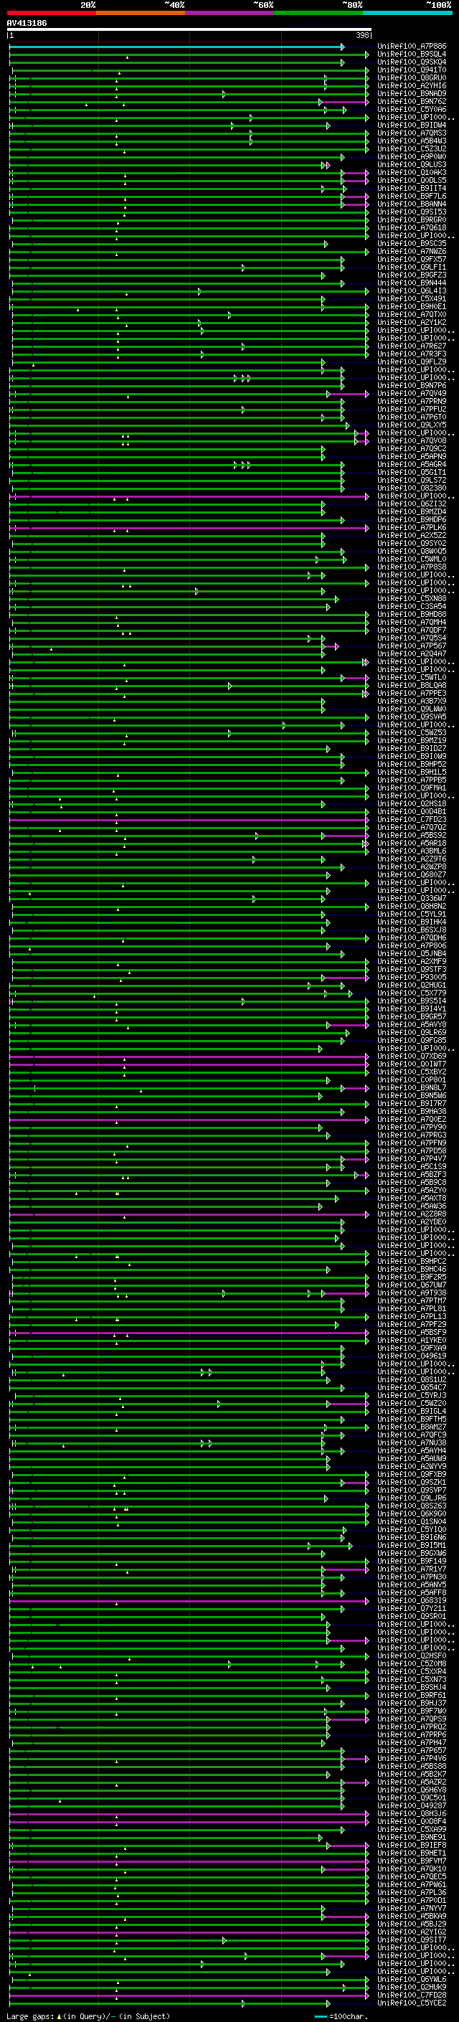This screenshot has height=2022, width=459.
Task: Select hit label UniRef100_B8ANN4
Action: (412, 204)
